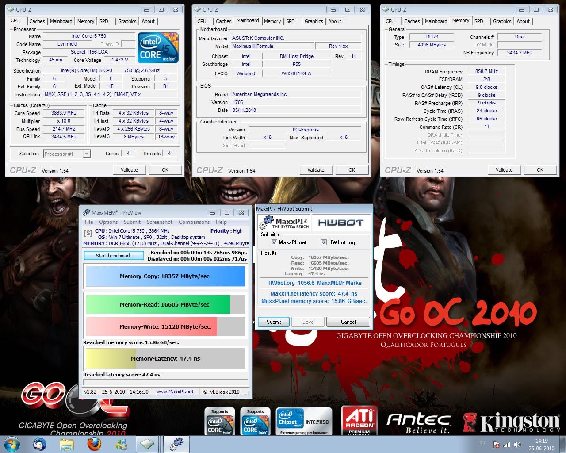Open MaxxMEM Comparisons menu
Image resolution: width=566 pixels, height=453 pixels.
(x=194, y=222)
